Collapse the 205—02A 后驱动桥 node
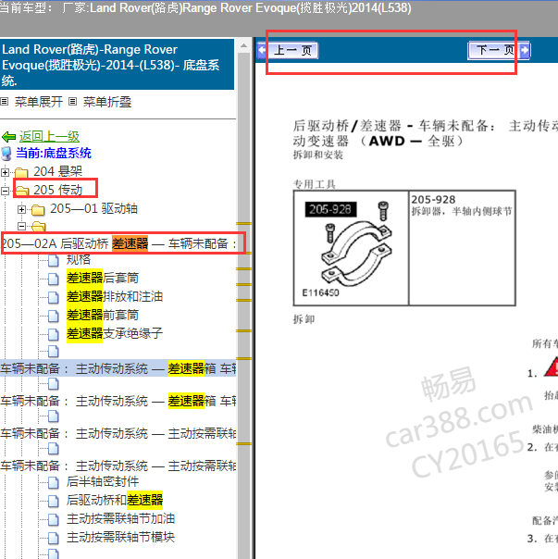 click(22, 226)
